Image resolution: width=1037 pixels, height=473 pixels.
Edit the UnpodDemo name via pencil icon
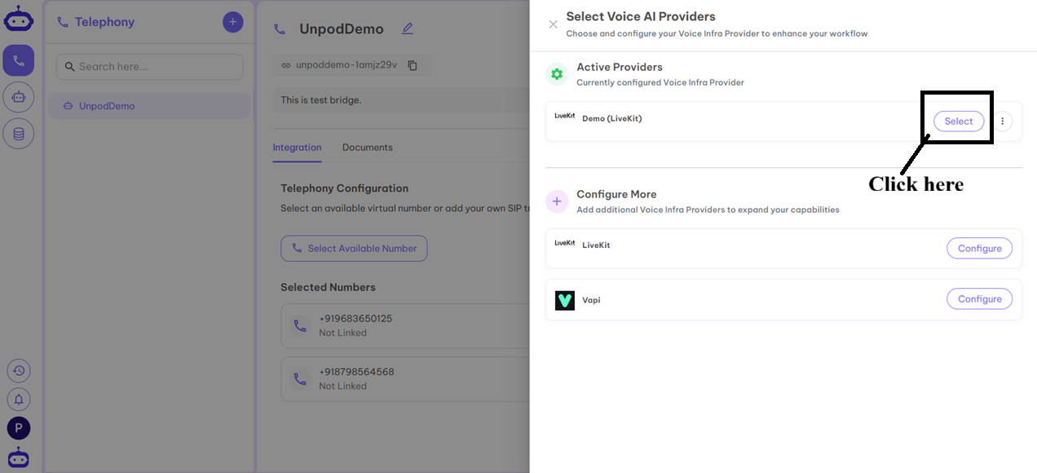tap(407, 28)
